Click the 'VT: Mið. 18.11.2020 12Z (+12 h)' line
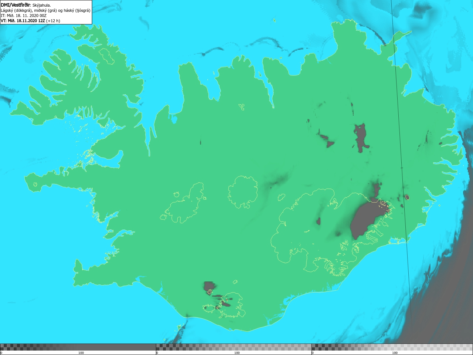This screenshot has width=473, height=355. tap(30, 21)
